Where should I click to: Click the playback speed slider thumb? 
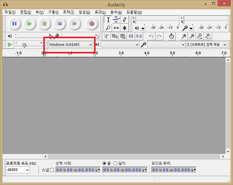[24, 45]
